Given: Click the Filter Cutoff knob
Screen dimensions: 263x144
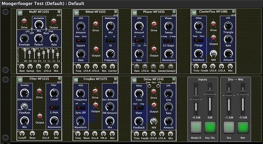Looking at the screenshot, I should (54, 93).
